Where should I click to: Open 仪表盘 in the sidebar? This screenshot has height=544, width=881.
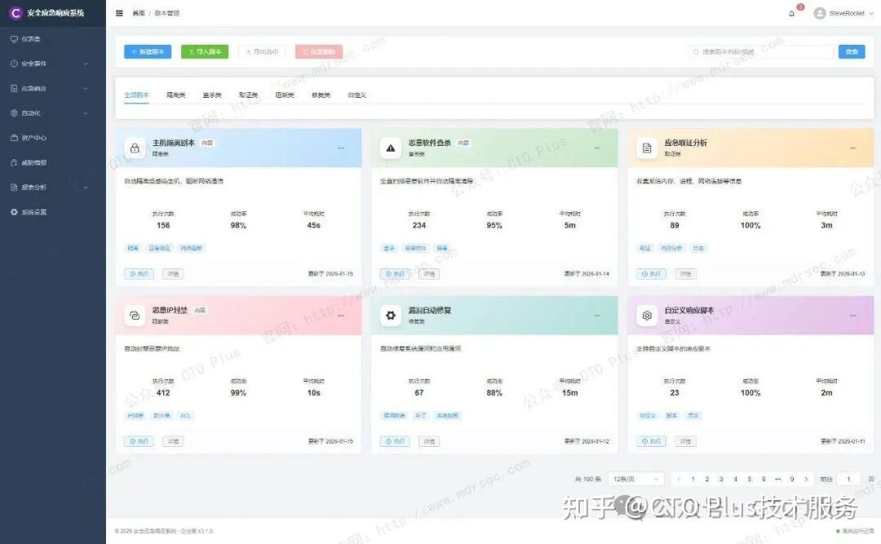tap(53, 39)
